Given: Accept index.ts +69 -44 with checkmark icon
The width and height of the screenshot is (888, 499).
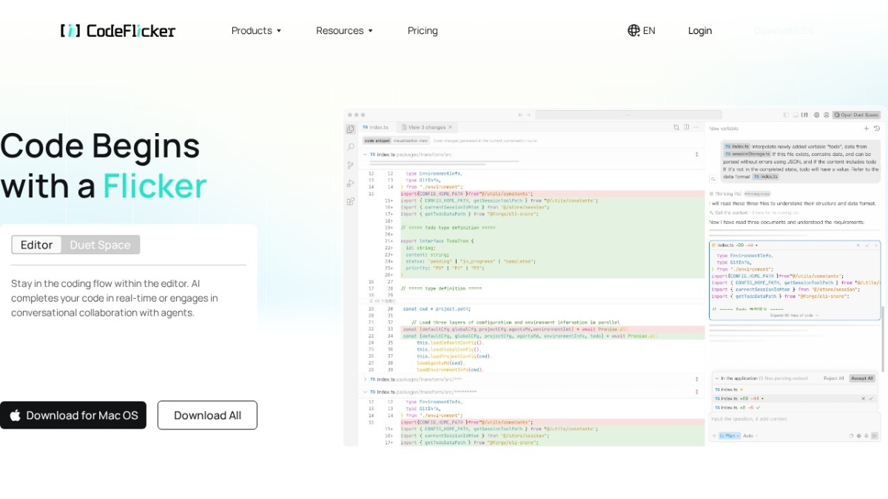Looking at the screenshot, I should pos(871,398).
